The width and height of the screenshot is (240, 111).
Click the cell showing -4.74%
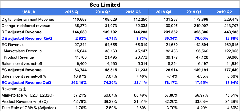(103, 38)
